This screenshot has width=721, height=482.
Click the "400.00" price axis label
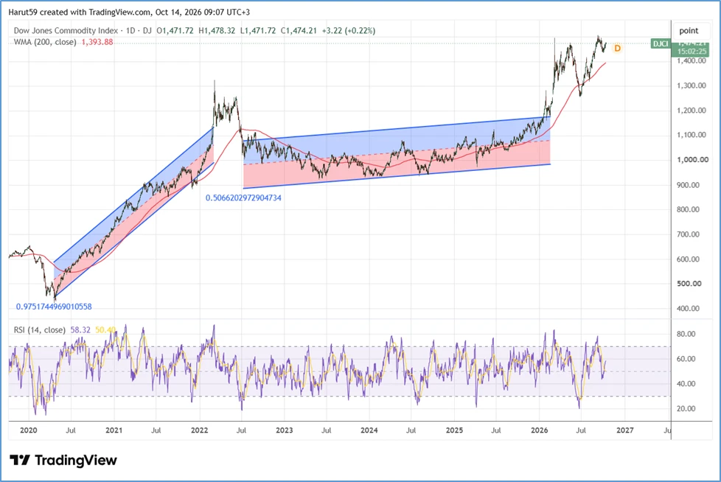coord(689,308)
